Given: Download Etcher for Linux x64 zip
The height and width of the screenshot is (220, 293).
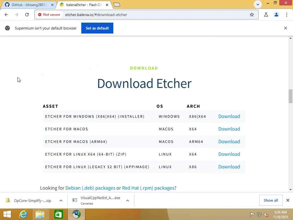Looking at the screenshot, I should coord(229,154).
